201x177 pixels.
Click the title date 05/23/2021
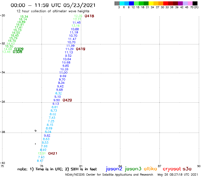[x=79, y=5]
